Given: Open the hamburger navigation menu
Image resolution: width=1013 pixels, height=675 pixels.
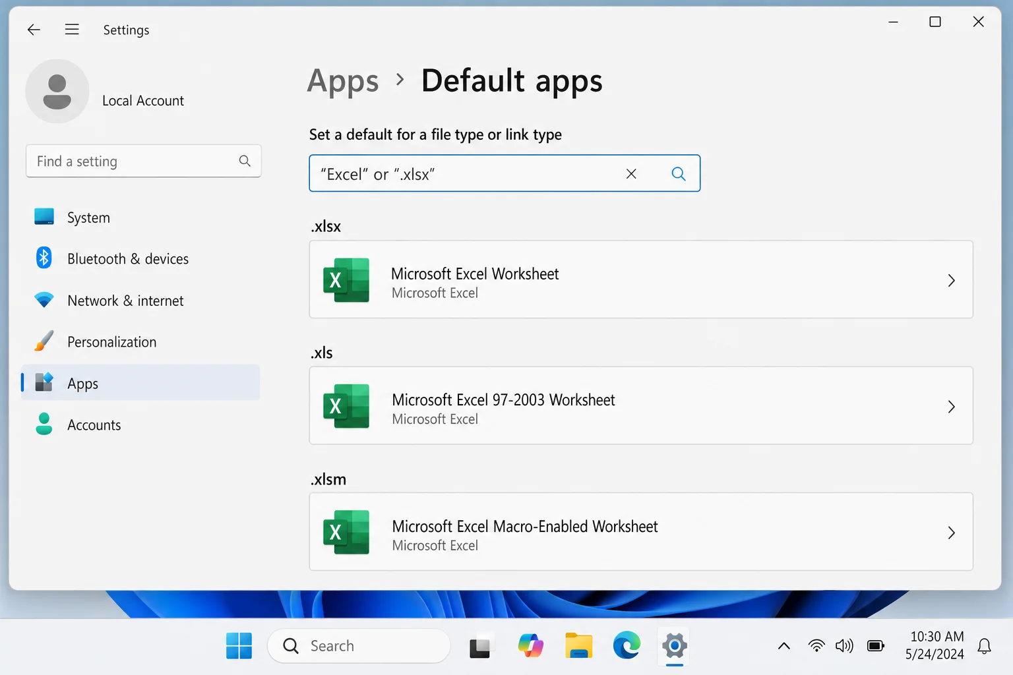Looking at the screenshot, I should 72,30.
